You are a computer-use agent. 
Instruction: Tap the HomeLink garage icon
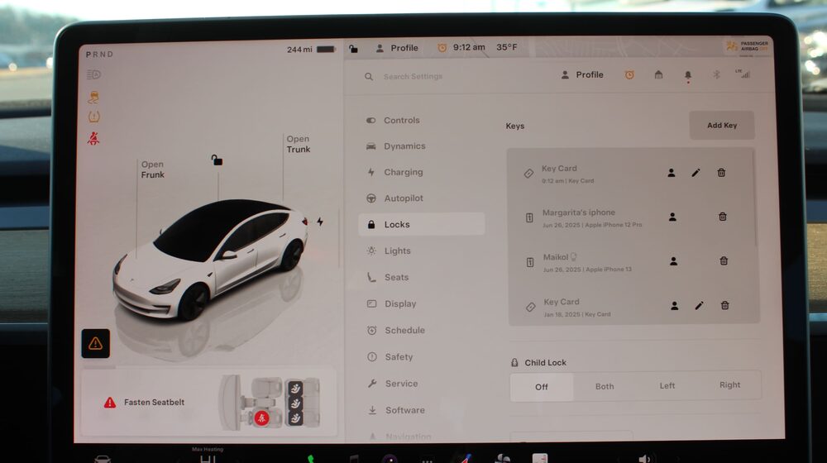pyautogui.click(x=658, y=75)
